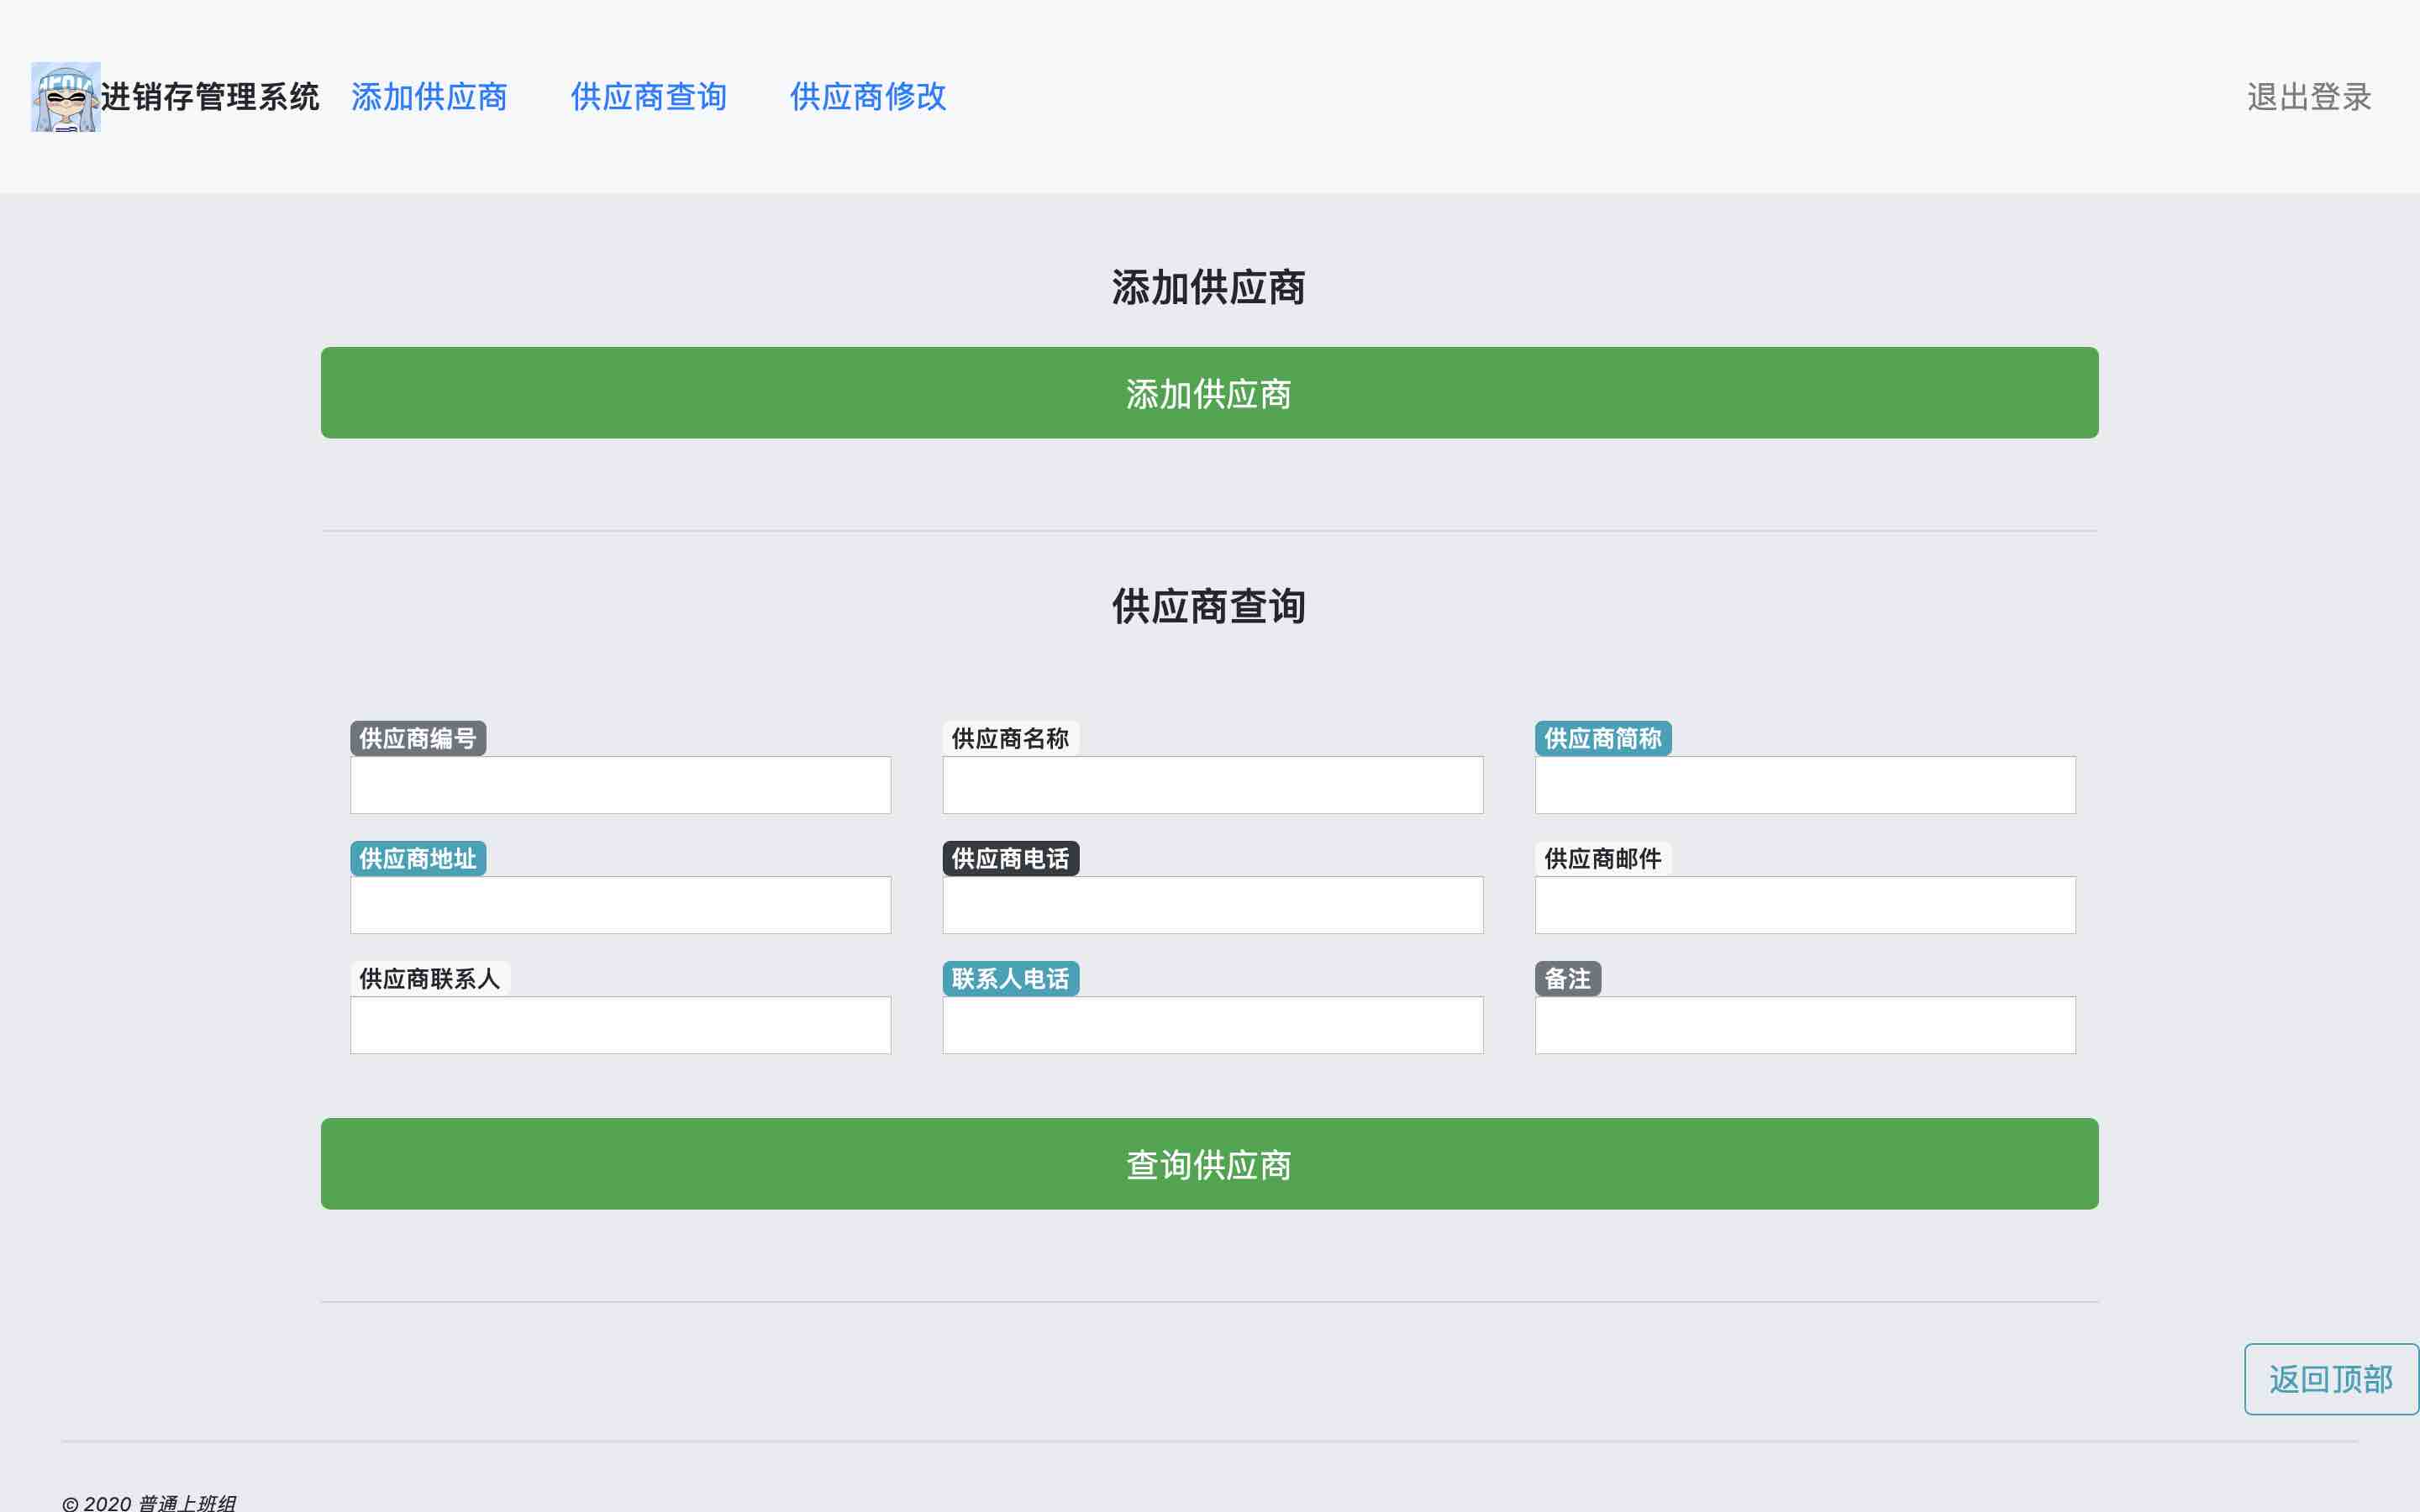Image resolution: width=2420 pixels, height=1512 pixels.
Task: Click the 联系人电话 teal badge label
Action: pyautogui.click(x=1010, y=979)
